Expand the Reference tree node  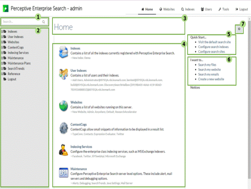click(2, 74)
